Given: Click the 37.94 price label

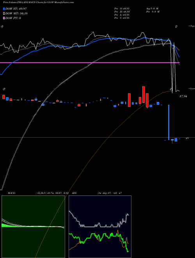Looking at the screenshot, I should pyautogui.click(x=183, y=96).
